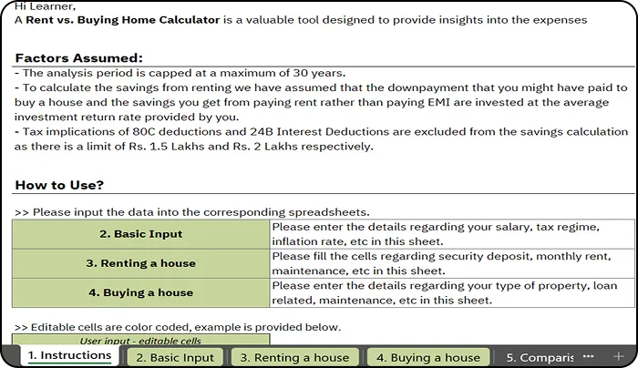
Task: Click the security deposit description cell
Action: tap(448, 263)
